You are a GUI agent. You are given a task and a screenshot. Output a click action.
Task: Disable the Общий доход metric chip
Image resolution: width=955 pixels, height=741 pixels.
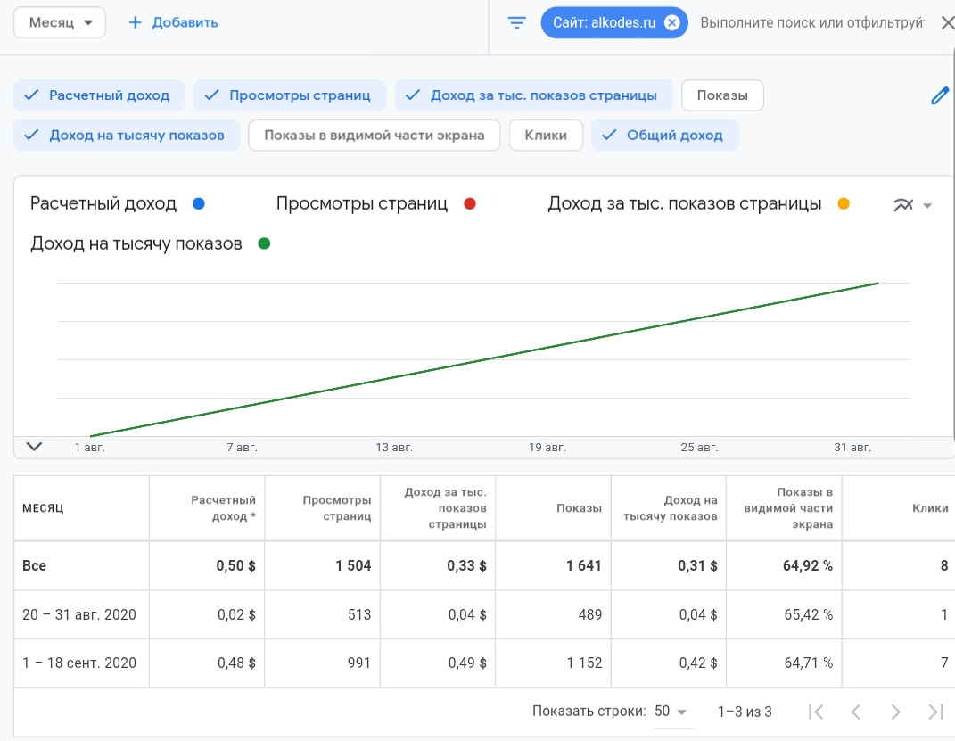click(x=664, y=136)
